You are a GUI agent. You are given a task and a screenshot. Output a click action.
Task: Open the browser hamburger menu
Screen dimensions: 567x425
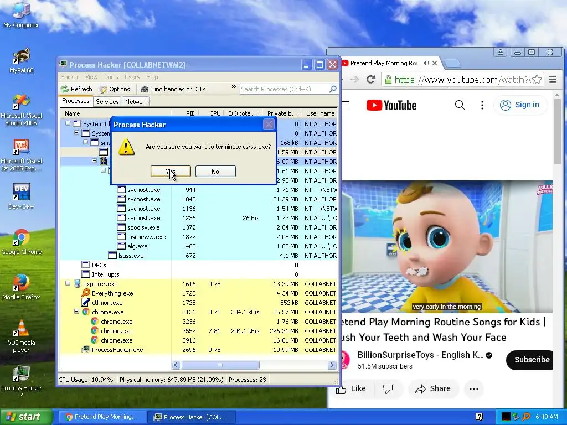click(x=553, y=80)
